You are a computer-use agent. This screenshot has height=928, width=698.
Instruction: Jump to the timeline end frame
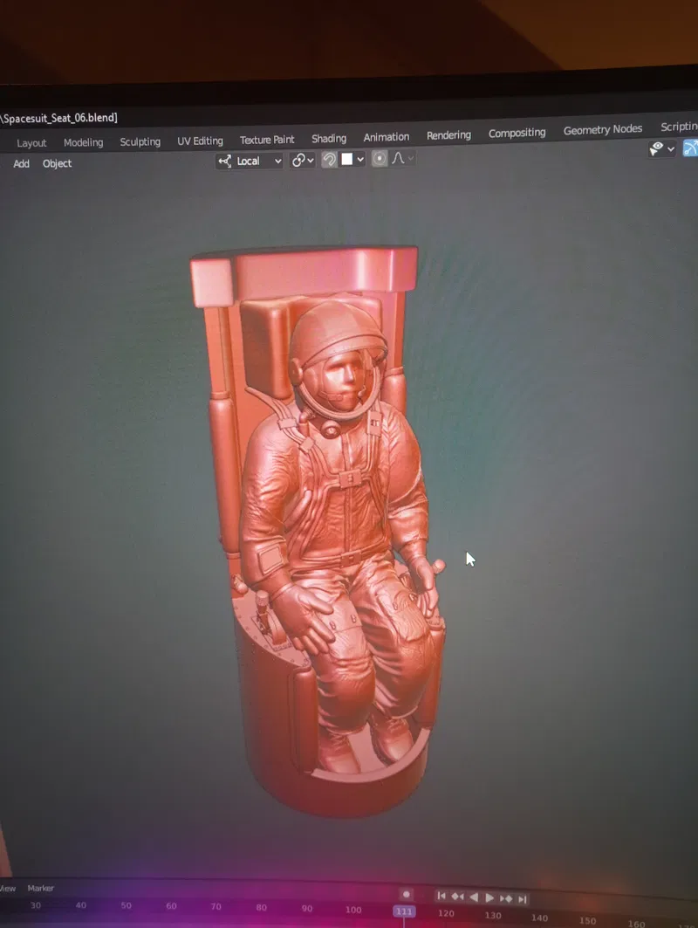tap(522, 898)
